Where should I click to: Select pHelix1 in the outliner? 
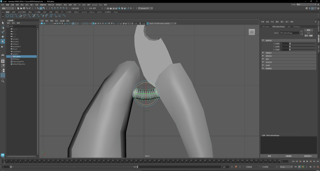click(x=16, y=54)
